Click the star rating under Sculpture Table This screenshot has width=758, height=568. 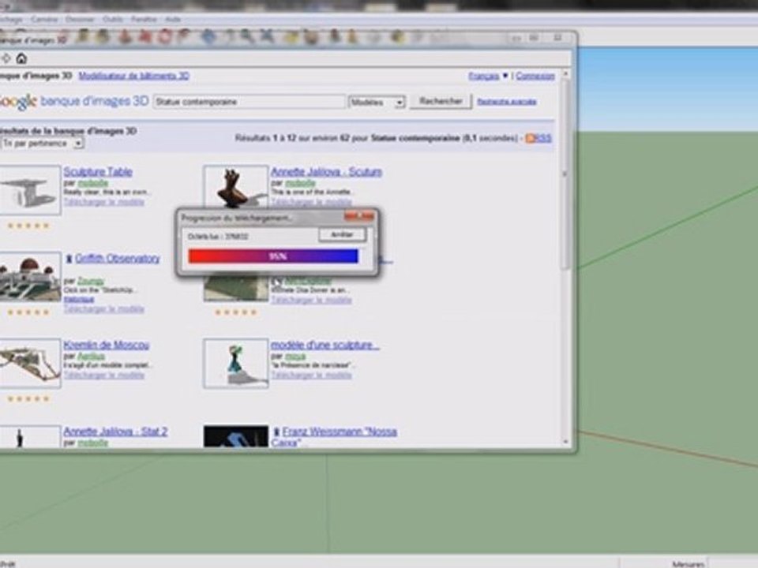(28, 226)
